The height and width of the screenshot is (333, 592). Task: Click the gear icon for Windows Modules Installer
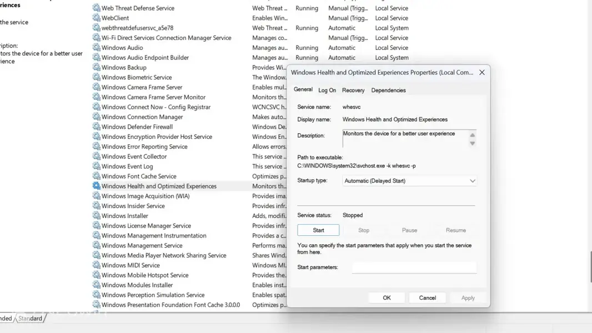click(x=96, y=285)
